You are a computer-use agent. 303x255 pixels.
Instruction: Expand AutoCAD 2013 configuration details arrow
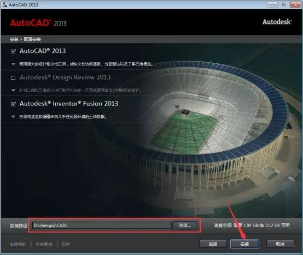pos(13,64)
